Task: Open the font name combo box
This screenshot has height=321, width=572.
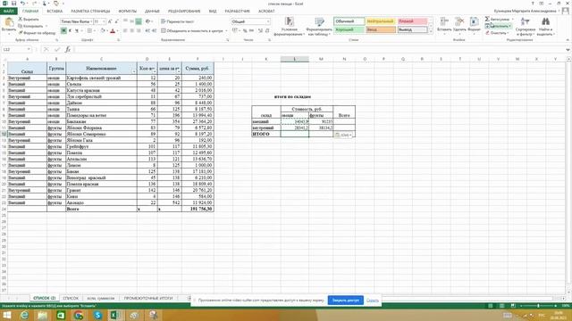Action: coord(76,21)
